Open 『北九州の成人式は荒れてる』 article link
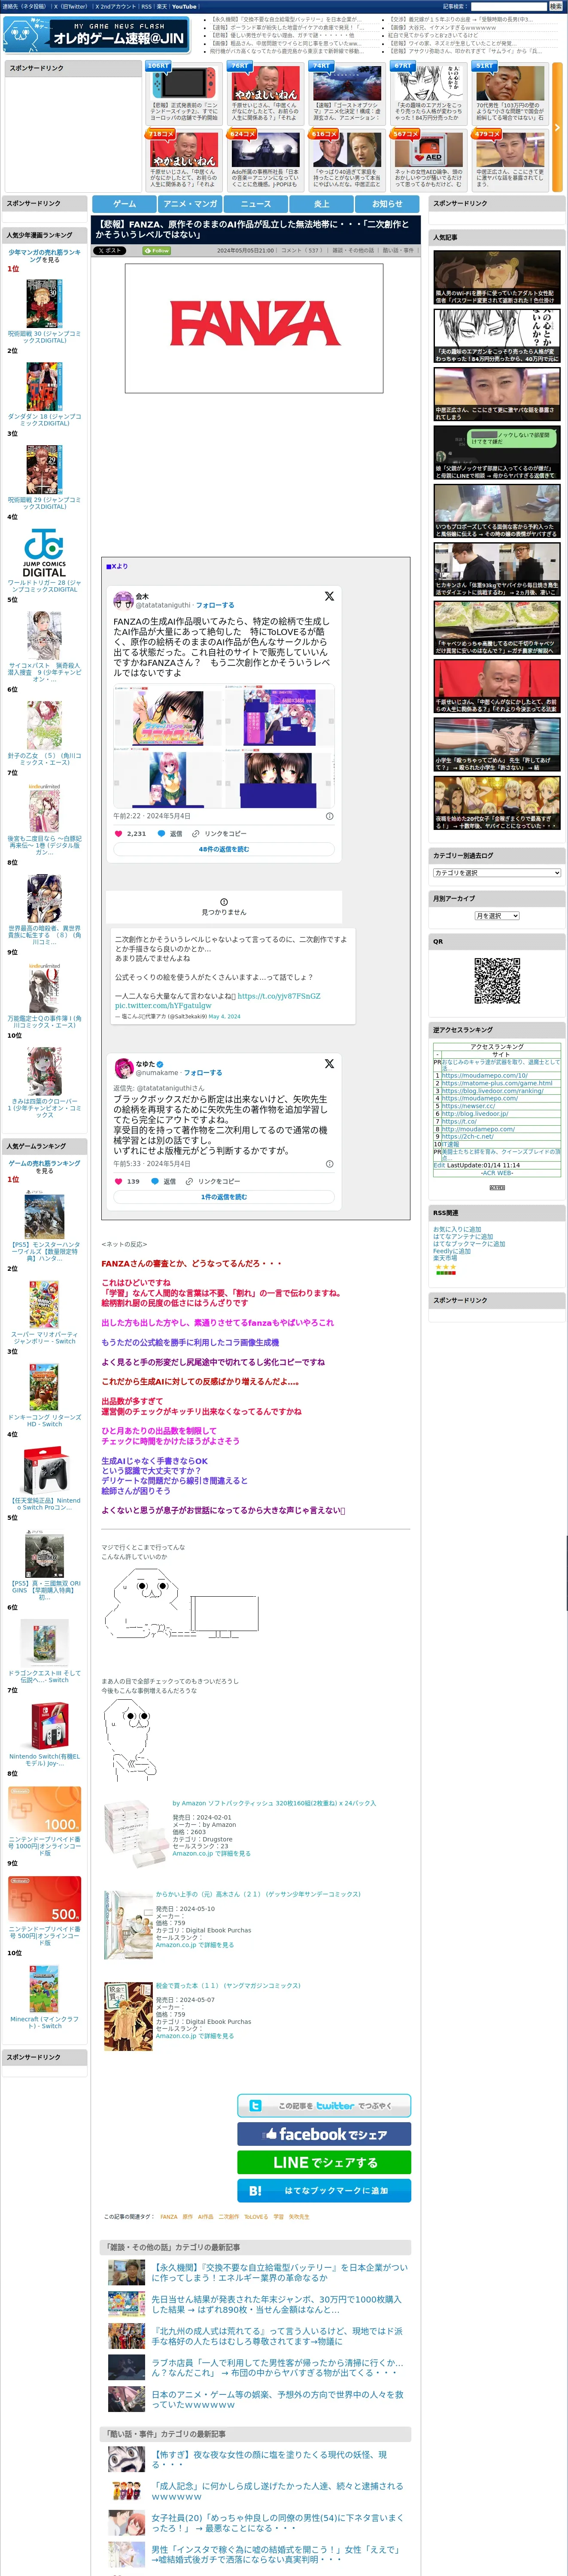The width and height of the screenshot is (568, 2576). (277, 2335)
